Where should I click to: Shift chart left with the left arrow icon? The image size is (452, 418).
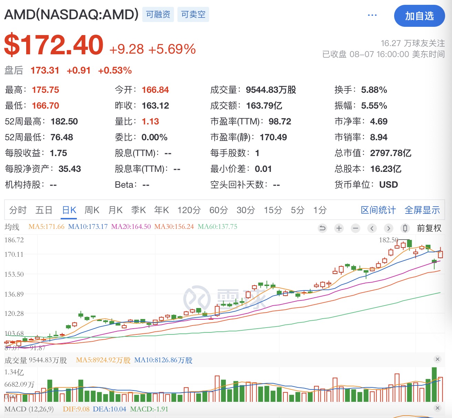tap(372, 228)
